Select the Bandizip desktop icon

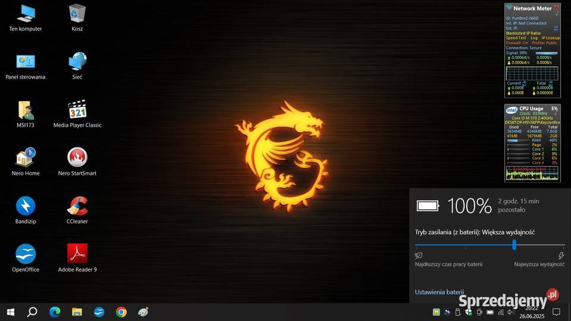tap(26, 210)
